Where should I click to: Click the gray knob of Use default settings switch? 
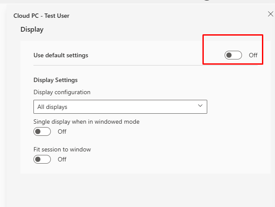pyautogui.click(x=229, y=55)
